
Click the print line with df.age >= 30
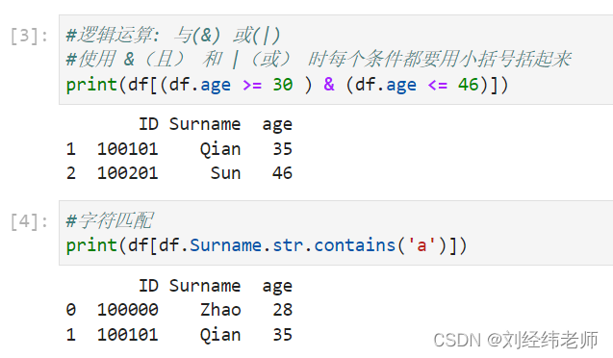[287, 85]
